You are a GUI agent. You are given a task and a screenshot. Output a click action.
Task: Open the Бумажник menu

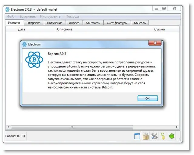(x=28, y=16)
